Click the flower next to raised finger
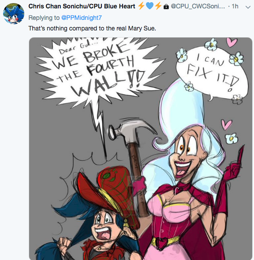The width and height of the screenshot is (254, 260). coord(232,138)
